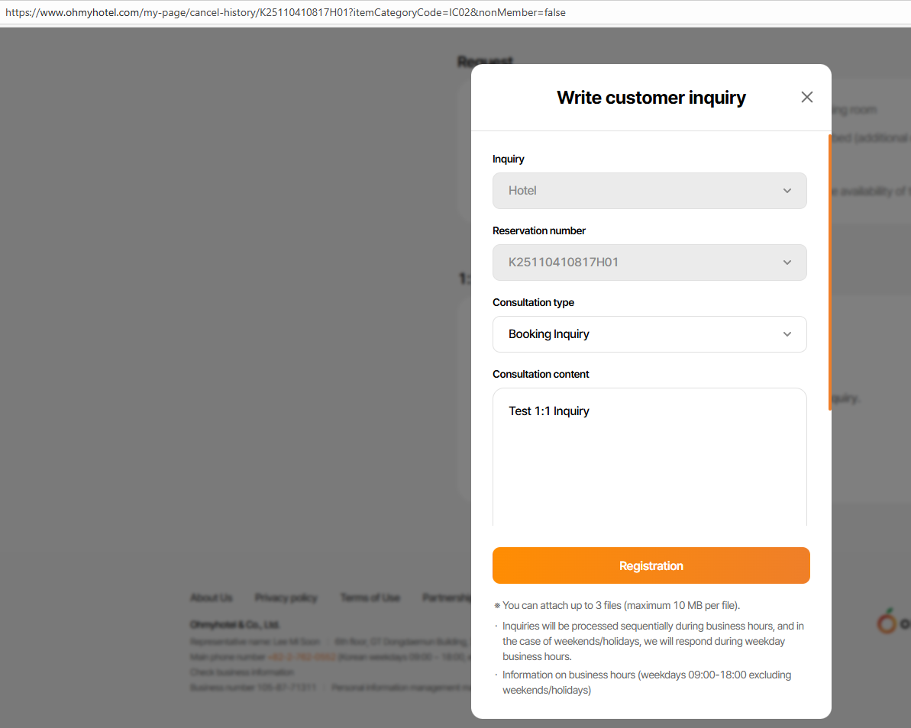Click the browser address bar URL
This screenshot has height=728, width=911.
(286, 13)
